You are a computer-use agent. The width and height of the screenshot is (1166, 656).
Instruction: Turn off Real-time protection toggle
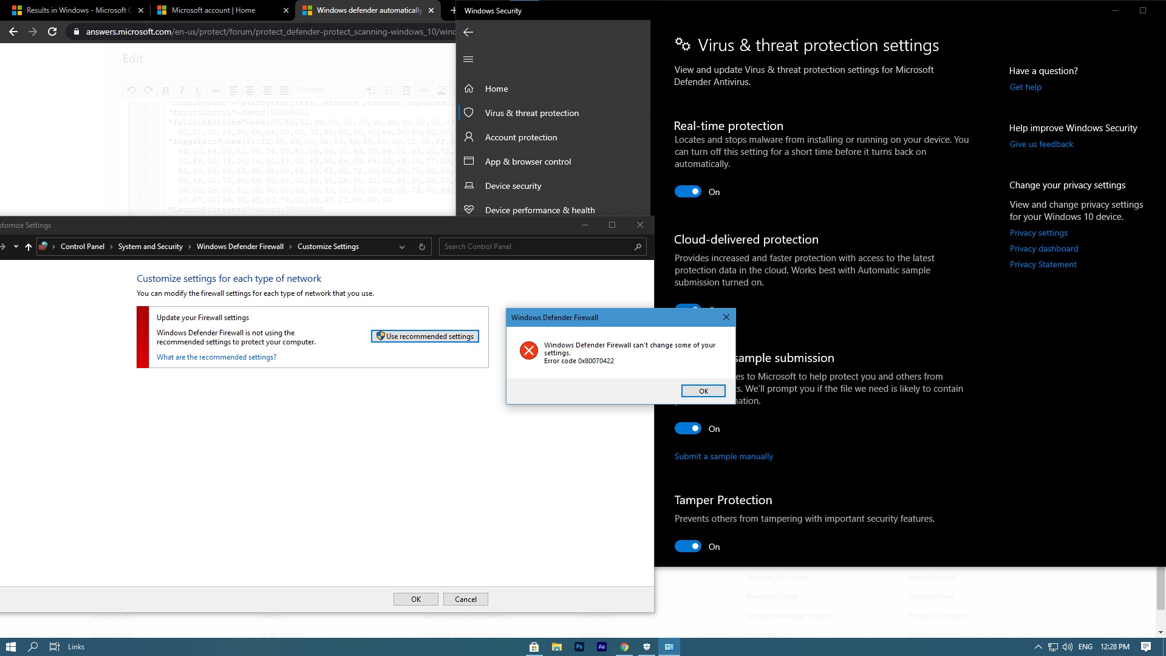coord(688,192)
